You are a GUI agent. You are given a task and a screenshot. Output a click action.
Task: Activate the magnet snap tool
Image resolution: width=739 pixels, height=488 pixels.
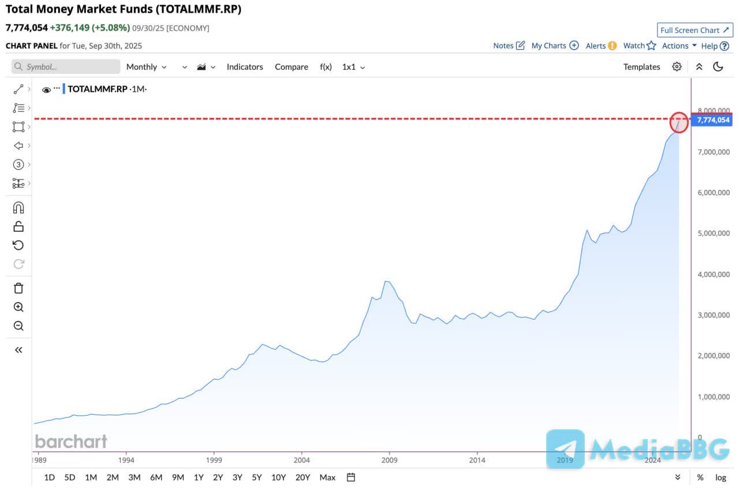coord(18,207)
